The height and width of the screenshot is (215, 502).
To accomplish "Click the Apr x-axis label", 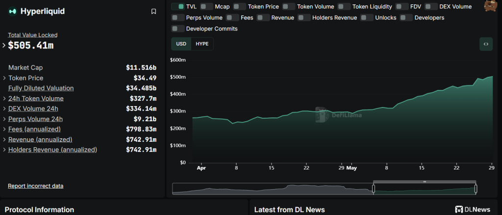I will tap(201, 168).
